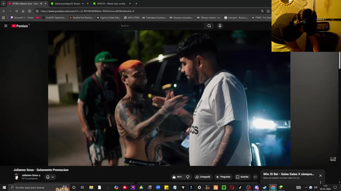Open the Opera browser taskbar icon
The width and height of the screenshot is (341, 191).
coord(232,188)
